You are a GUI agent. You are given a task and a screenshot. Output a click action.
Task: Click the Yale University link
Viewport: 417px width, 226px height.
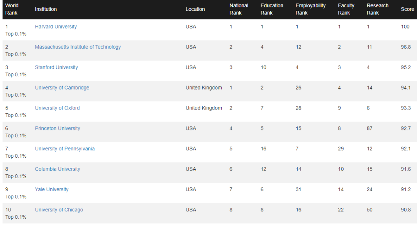click(x=52, y=190)
